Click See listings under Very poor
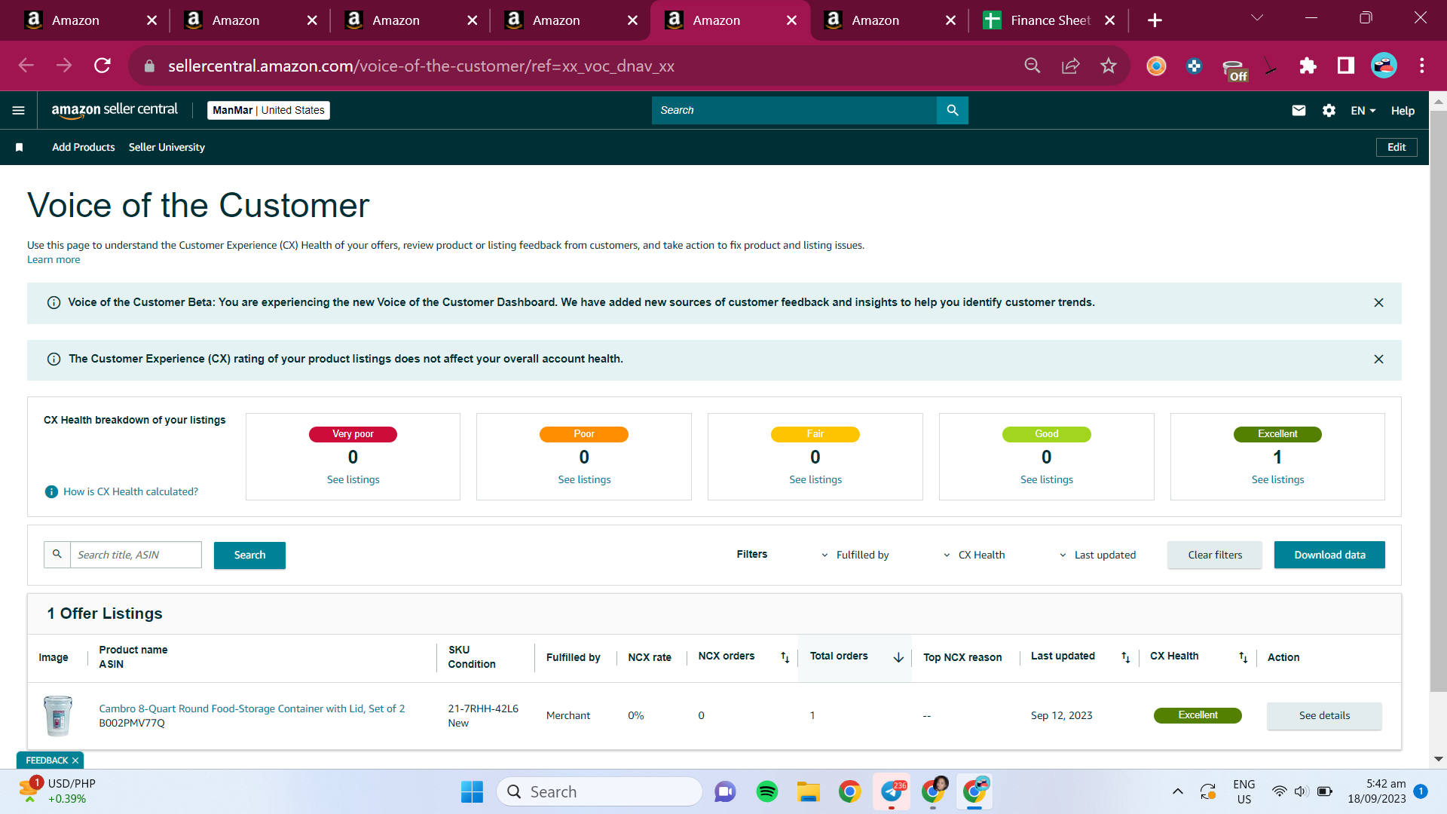This screenshot has width=1447, height=814. (353, 480)
